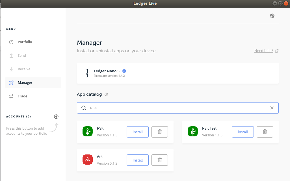Click the Ledger Nano S device name

click(x=107, y=71)
